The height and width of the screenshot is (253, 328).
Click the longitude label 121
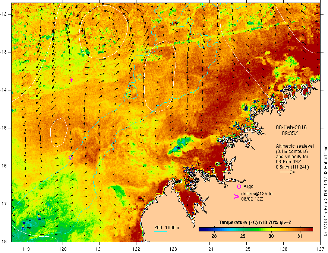[100, 249]
